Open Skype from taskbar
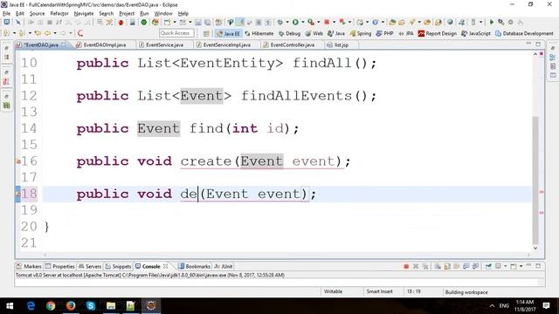This screenshot has height=314, width=559. click(91, 306)
